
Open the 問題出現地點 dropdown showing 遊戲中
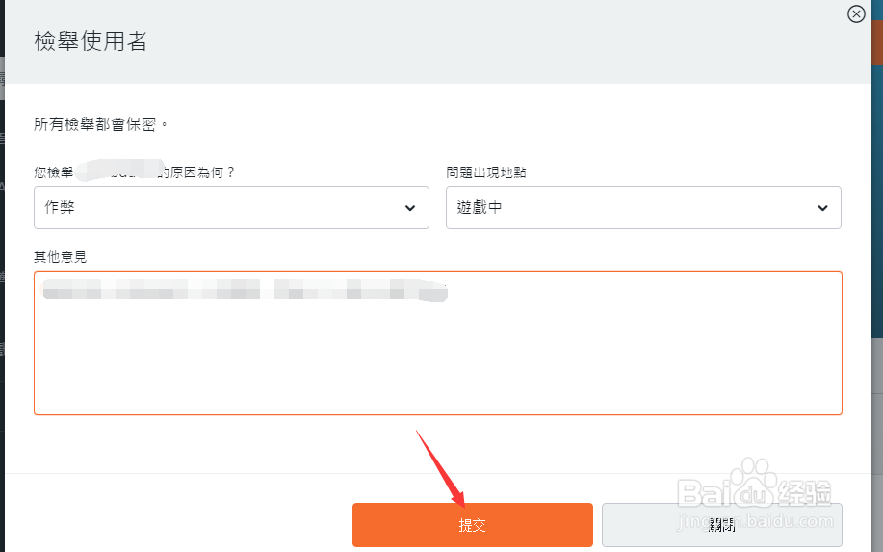[x=643, y=207]
